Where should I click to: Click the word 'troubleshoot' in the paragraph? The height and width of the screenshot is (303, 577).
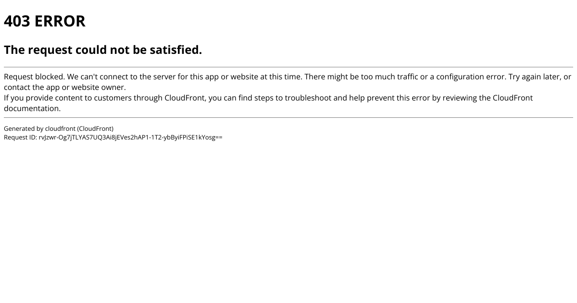coord(308,98)
